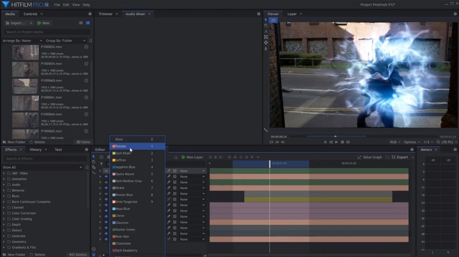Select the freehand pen tool in Viewer
The height and width of the screenshot is (257, 459).
click(x=266, y=48)
